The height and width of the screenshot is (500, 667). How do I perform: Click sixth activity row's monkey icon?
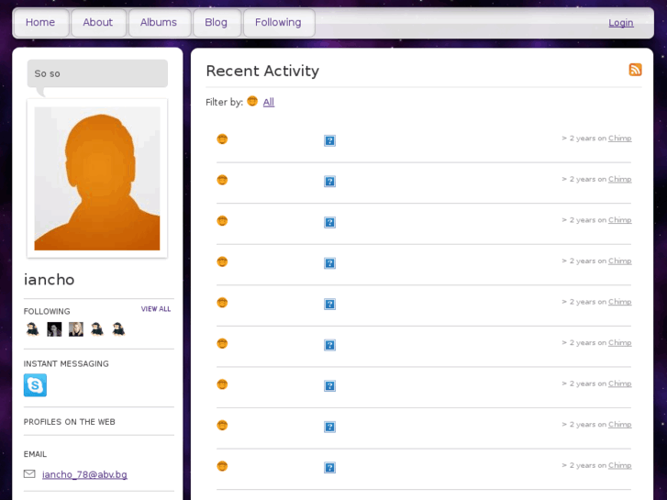[x=222, y=343]
